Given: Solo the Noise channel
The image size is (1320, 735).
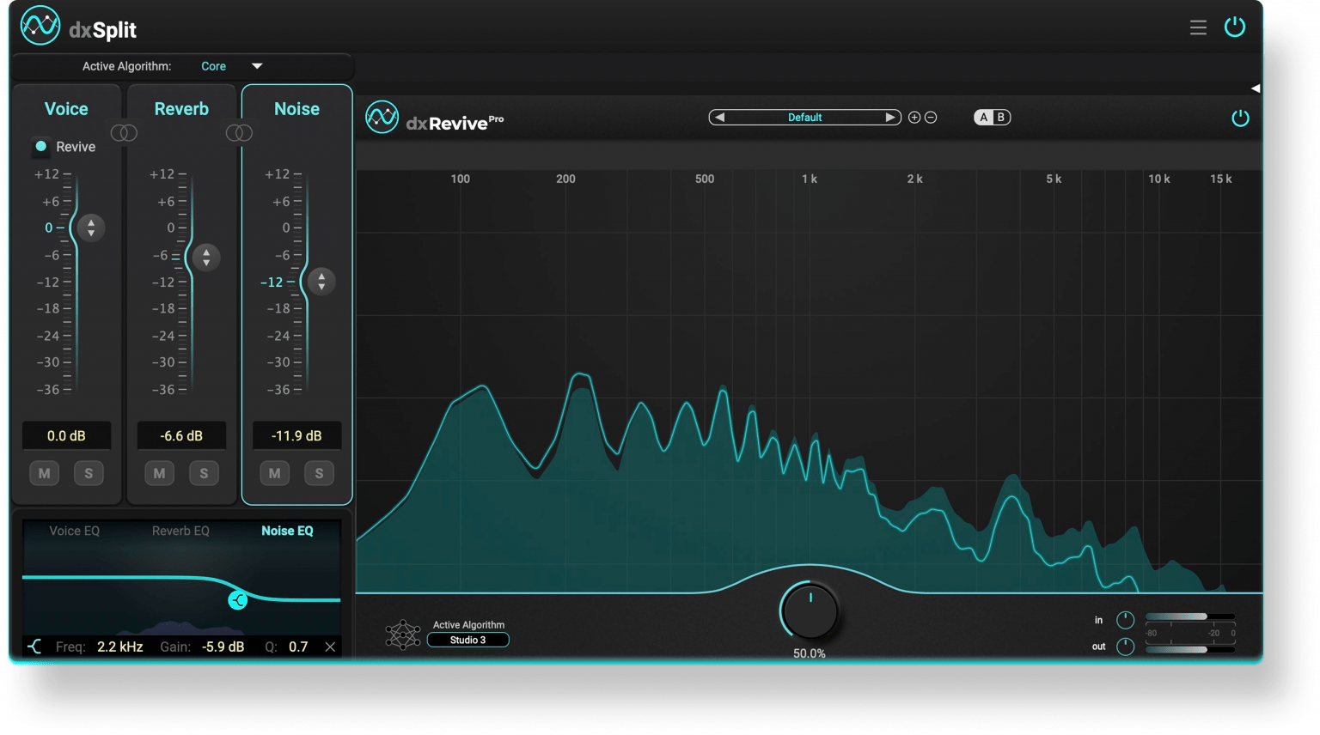Looking at the screenshot, I should [319, 473].
